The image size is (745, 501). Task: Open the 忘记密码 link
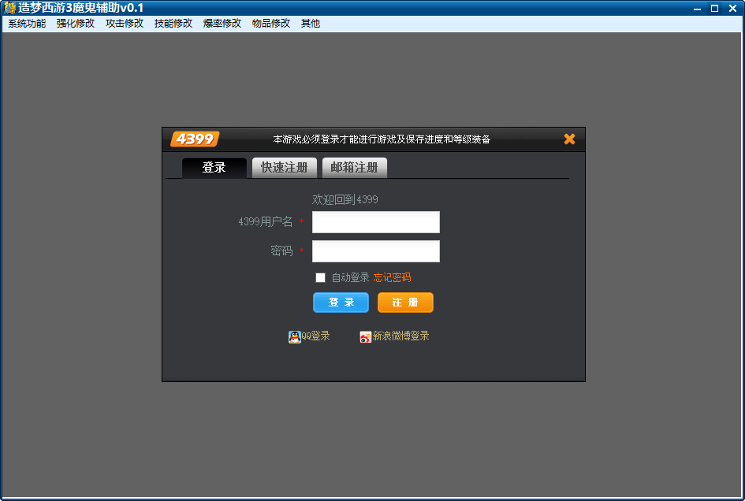click(x=392, y=278)
